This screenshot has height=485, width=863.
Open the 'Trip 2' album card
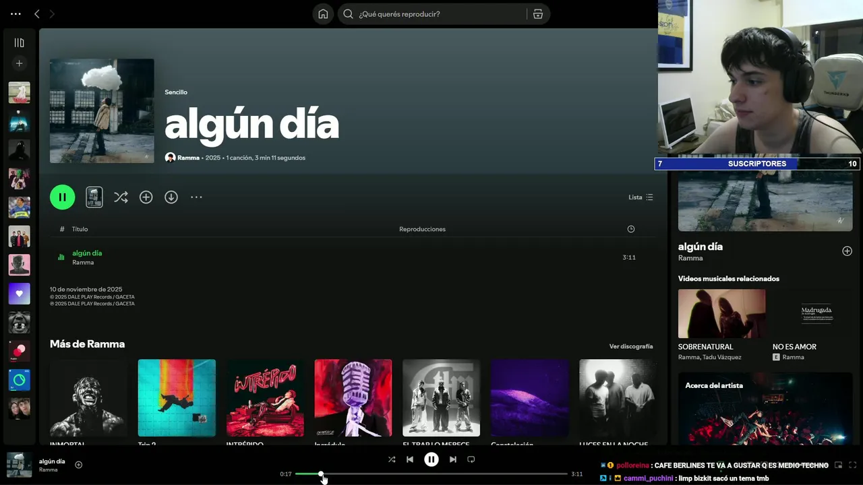[177, 401]
